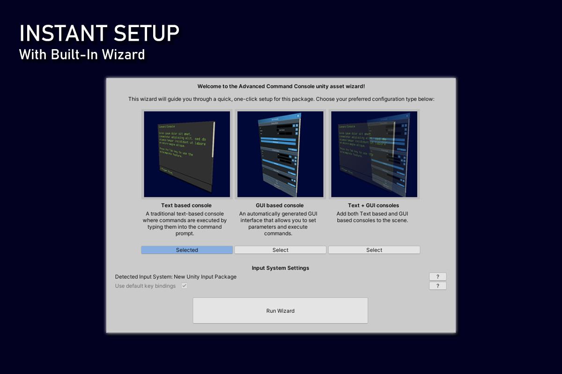Click the 'GUI based console' heading
The width and height of the screenshot is (562, 374).
tap(280, 205)
